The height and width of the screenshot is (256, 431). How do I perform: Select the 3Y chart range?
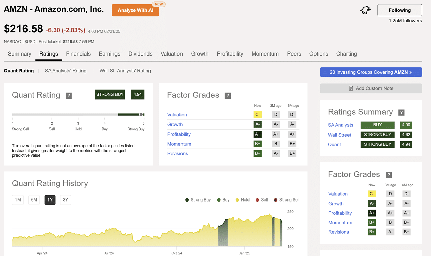pyautogui.click(x=66, y=200)
